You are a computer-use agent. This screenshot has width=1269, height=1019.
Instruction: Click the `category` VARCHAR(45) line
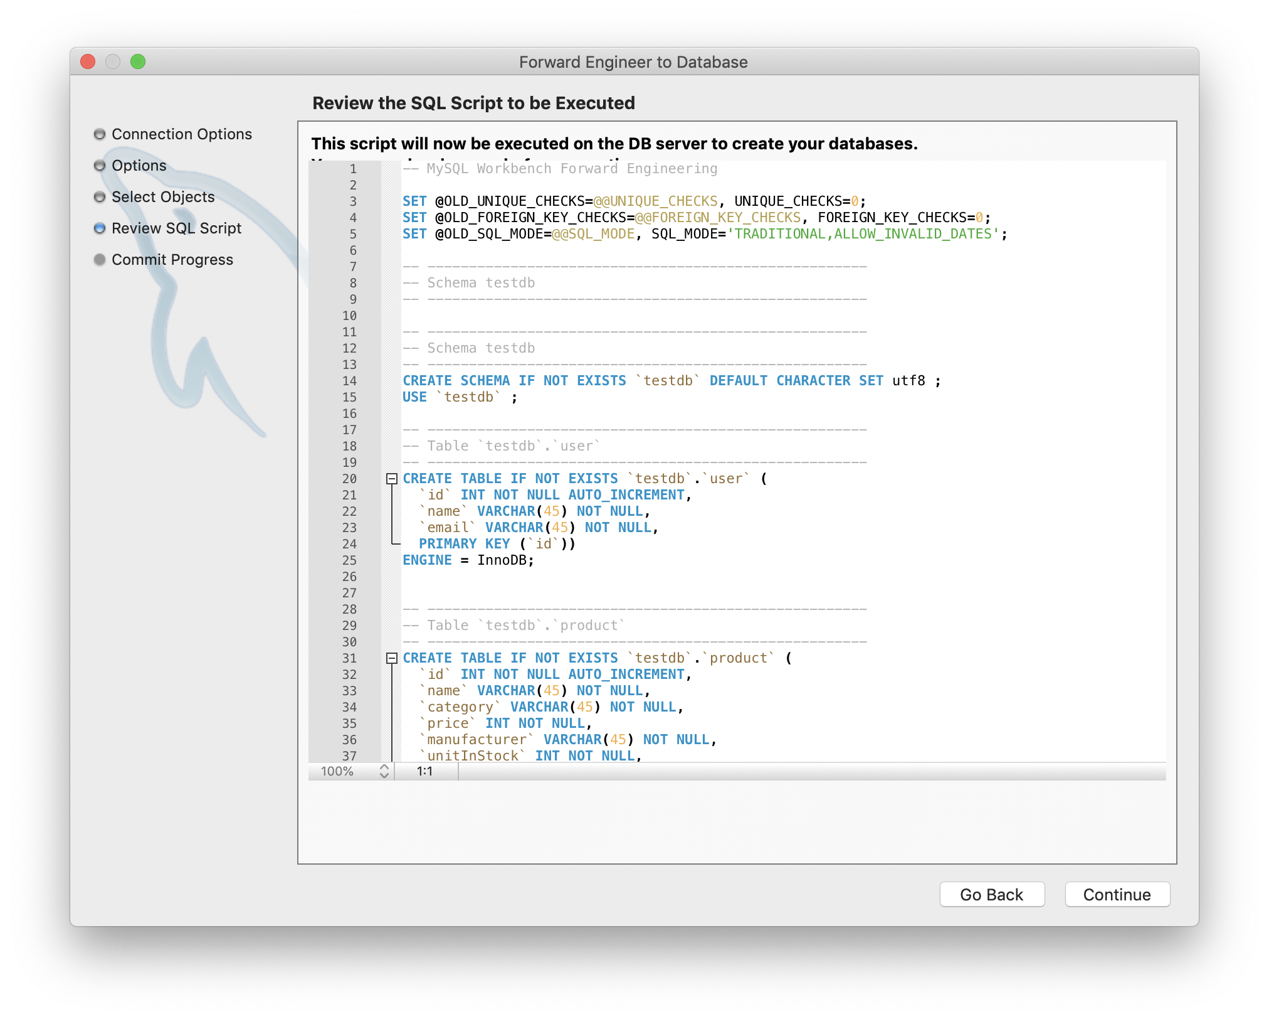pyautogui.click(x=551, y=707)
